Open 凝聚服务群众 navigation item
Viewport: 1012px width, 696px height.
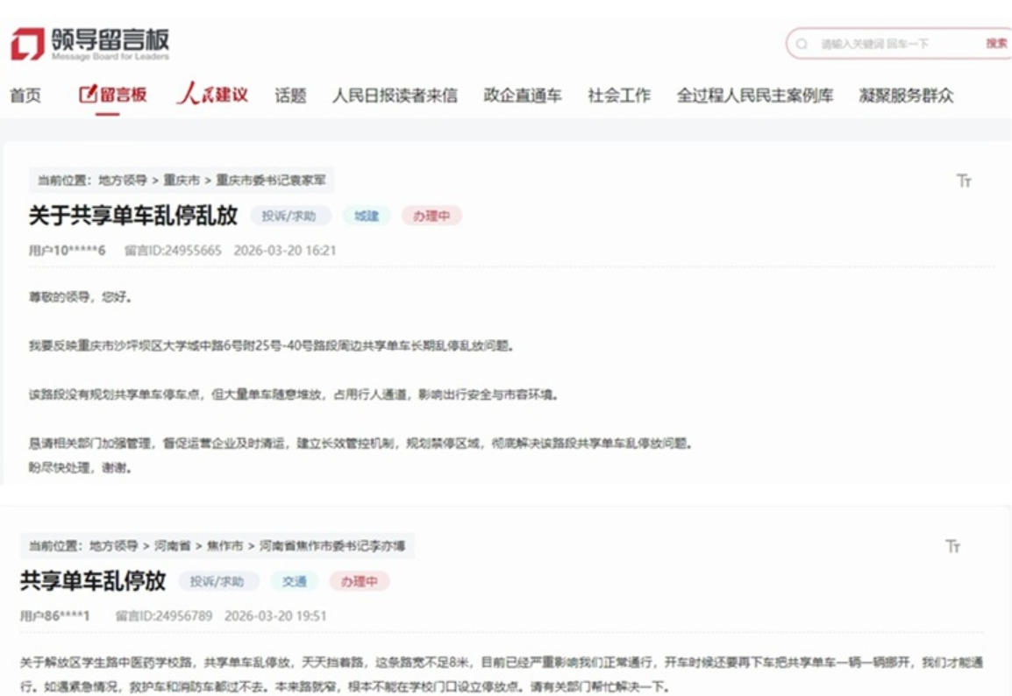[x=906, y=96]
